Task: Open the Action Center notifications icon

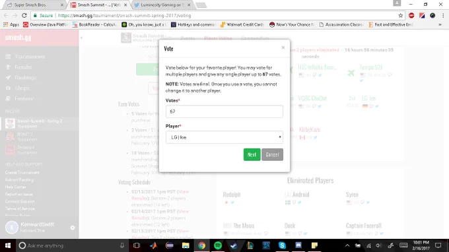Action: click(x=438, y=245)
